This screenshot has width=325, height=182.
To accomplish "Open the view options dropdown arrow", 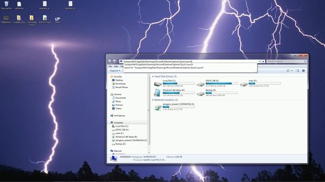I will (x=291, y=71).
